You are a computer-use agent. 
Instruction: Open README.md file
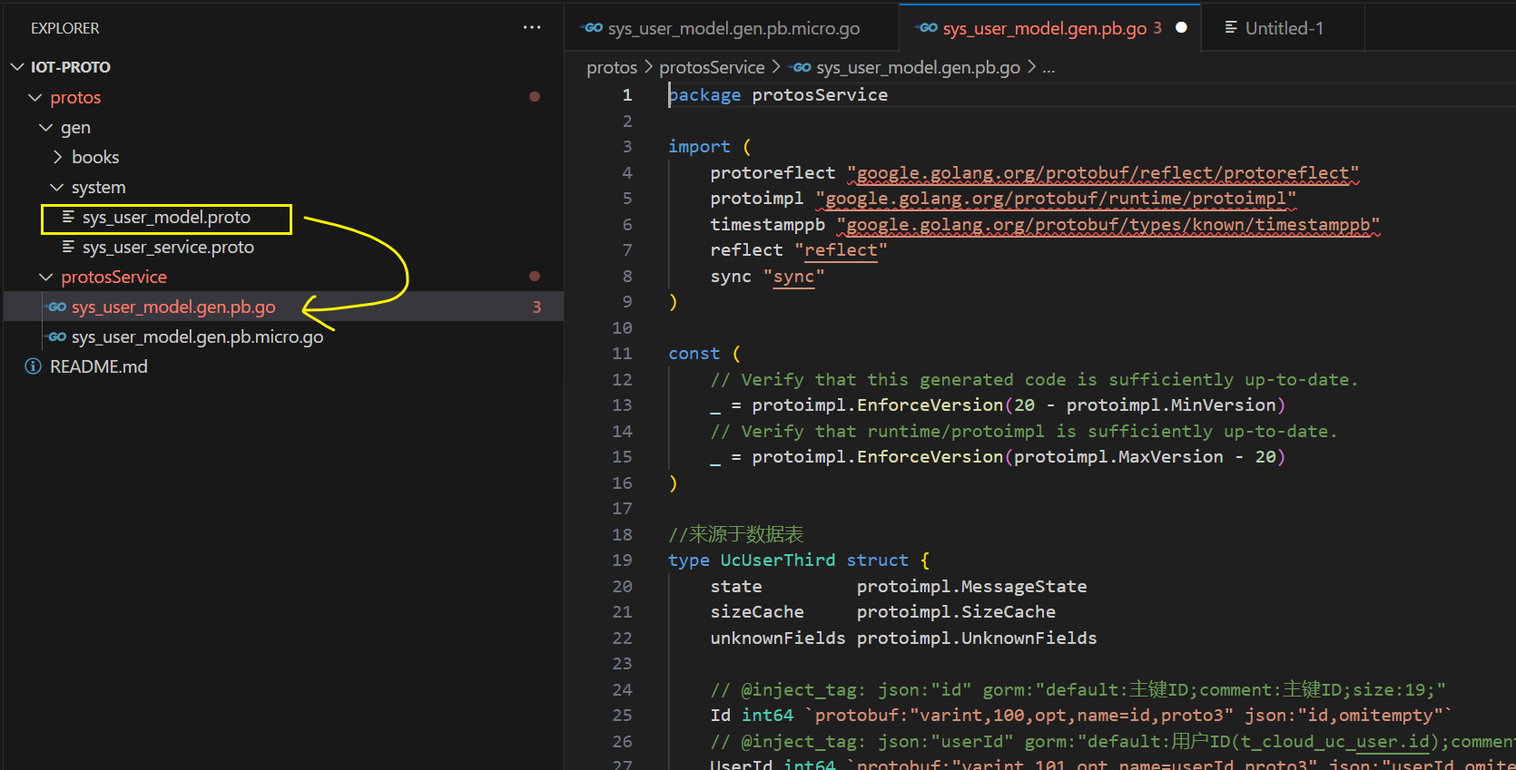tap(98, 366)
